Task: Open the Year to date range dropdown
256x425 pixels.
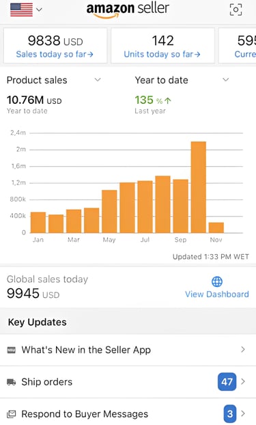Action: (x=226, y=80)
